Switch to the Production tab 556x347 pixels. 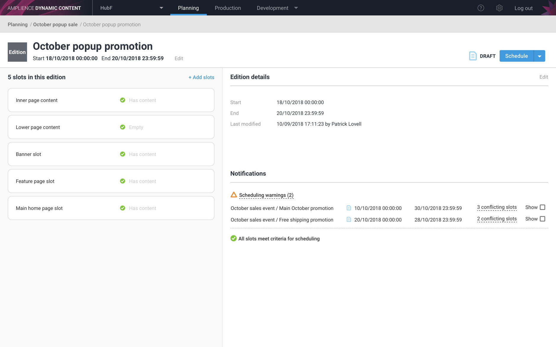[228, 8]
